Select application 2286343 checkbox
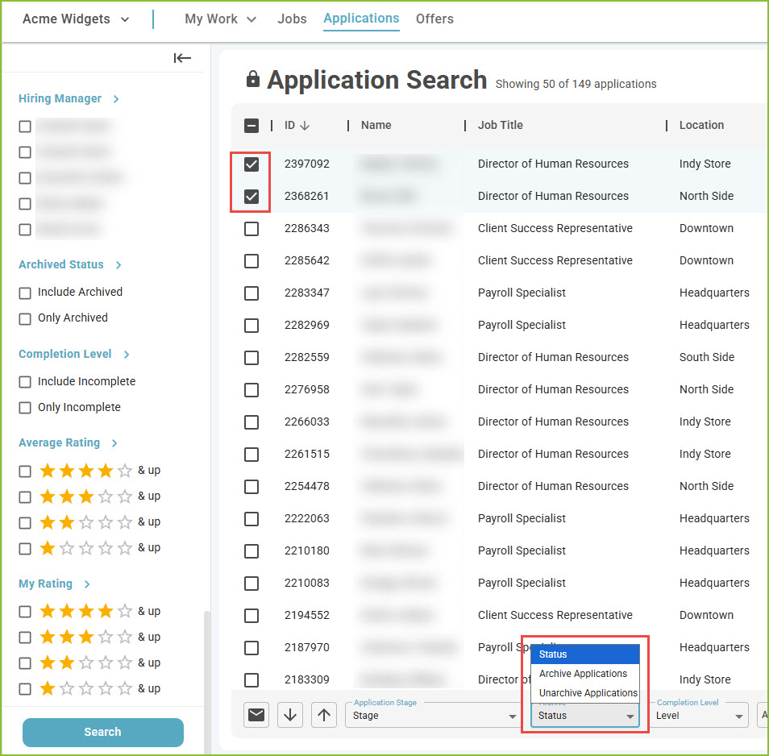 tap(251, 228)
